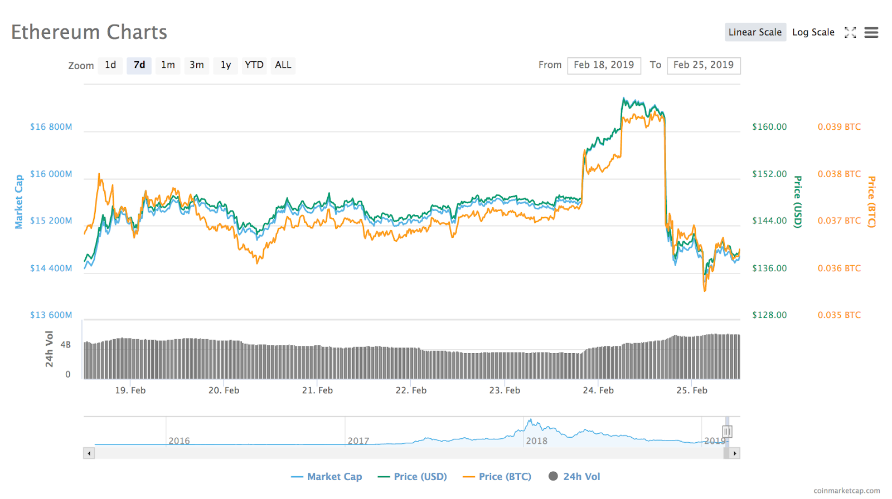Click the 23. Feb date label
The width and height of the screenshot is (892, 499).
pos(505,390)
